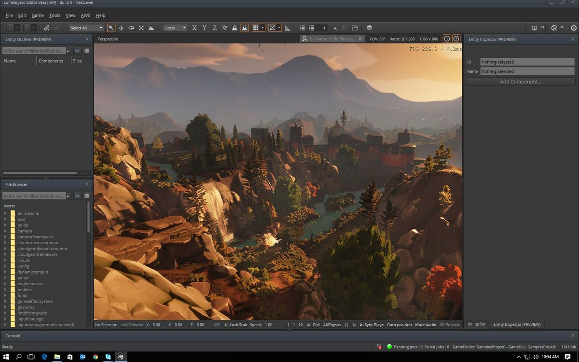Click the link objects icon
Screen dimensions: 579x362
coord(47,28)
